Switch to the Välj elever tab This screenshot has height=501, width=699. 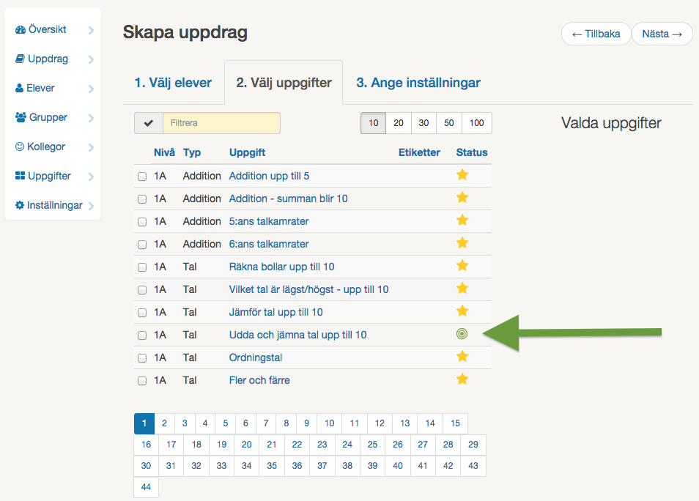(174, 83)
